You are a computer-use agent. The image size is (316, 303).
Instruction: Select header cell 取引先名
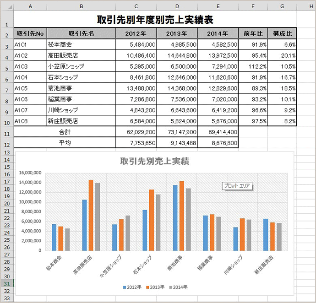point(81,33)
